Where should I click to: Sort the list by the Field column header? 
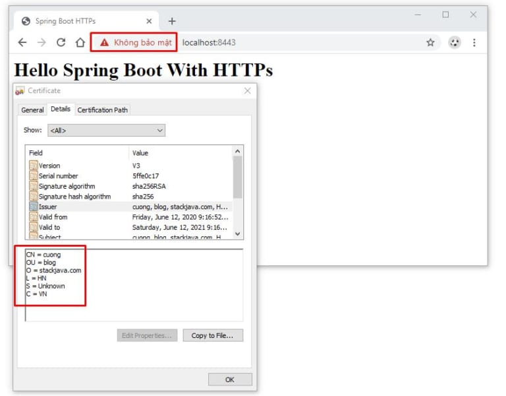point(77,153)
